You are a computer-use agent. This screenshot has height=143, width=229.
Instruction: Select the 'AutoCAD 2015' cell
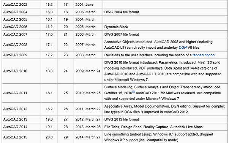pyautogui.click(x=21, y=137)
